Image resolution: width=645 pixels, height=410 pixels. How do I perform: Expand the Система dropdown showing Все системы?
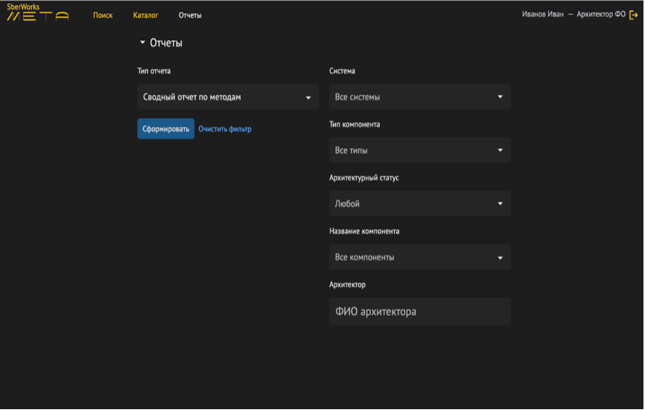(x=420, y=97)
